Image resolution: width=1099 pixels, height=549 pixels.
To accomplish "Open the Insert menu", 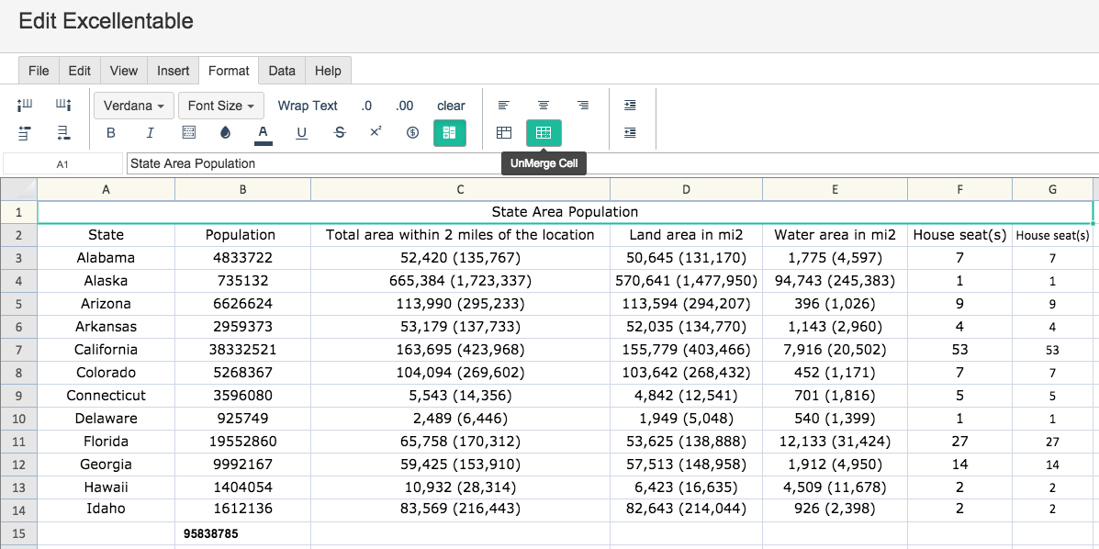I will click(173, 71).
